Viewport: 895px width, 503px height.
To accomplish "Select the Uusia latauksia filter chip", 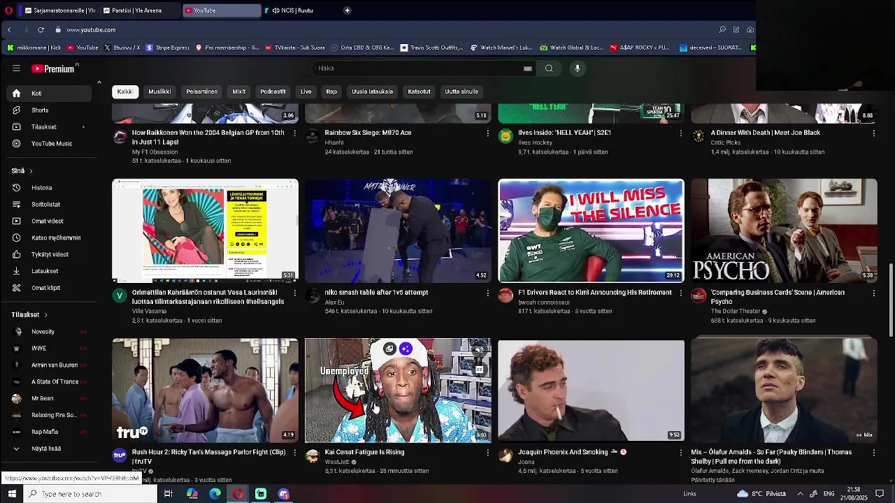I will pos(372,92).
